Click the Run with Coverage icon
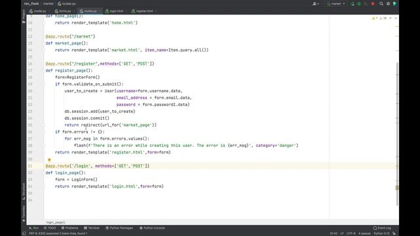Image resolution: width=420 pixels, height=236 pixels. tap(366, 4)
